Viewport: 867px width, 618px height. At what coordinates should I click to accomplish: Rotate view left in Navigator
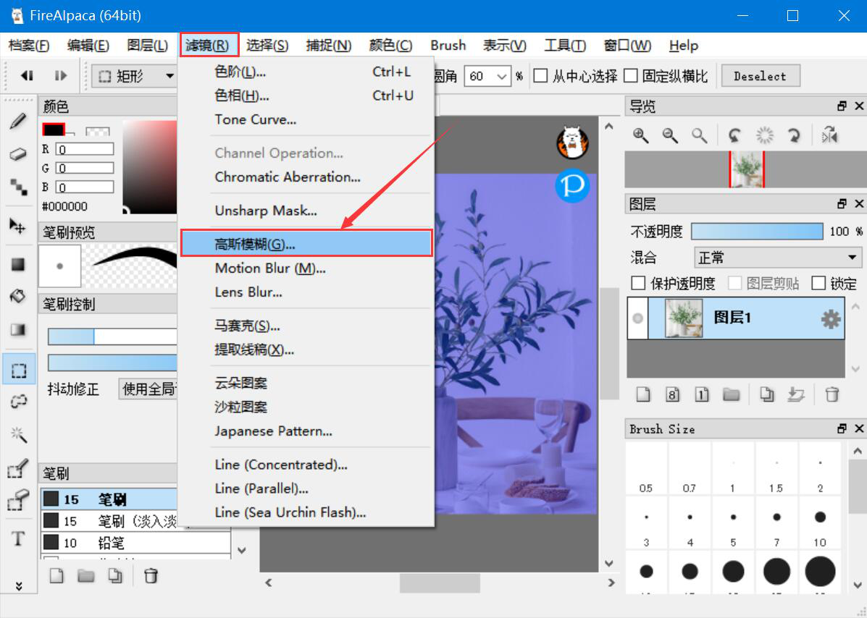(x=734, y=135)
